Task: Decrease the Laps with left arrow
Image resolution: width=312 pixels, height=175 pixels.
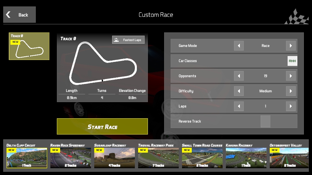Action: click(x=239, y=106)
